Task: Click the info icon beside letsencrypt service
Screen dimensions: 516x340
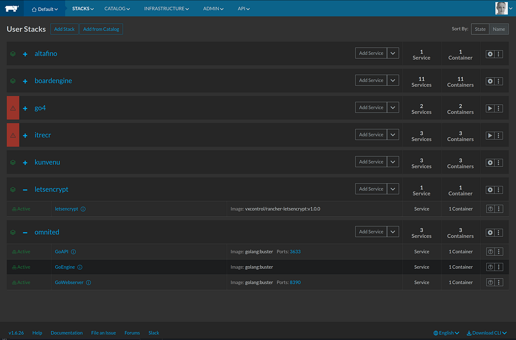Action: point(83,209)
